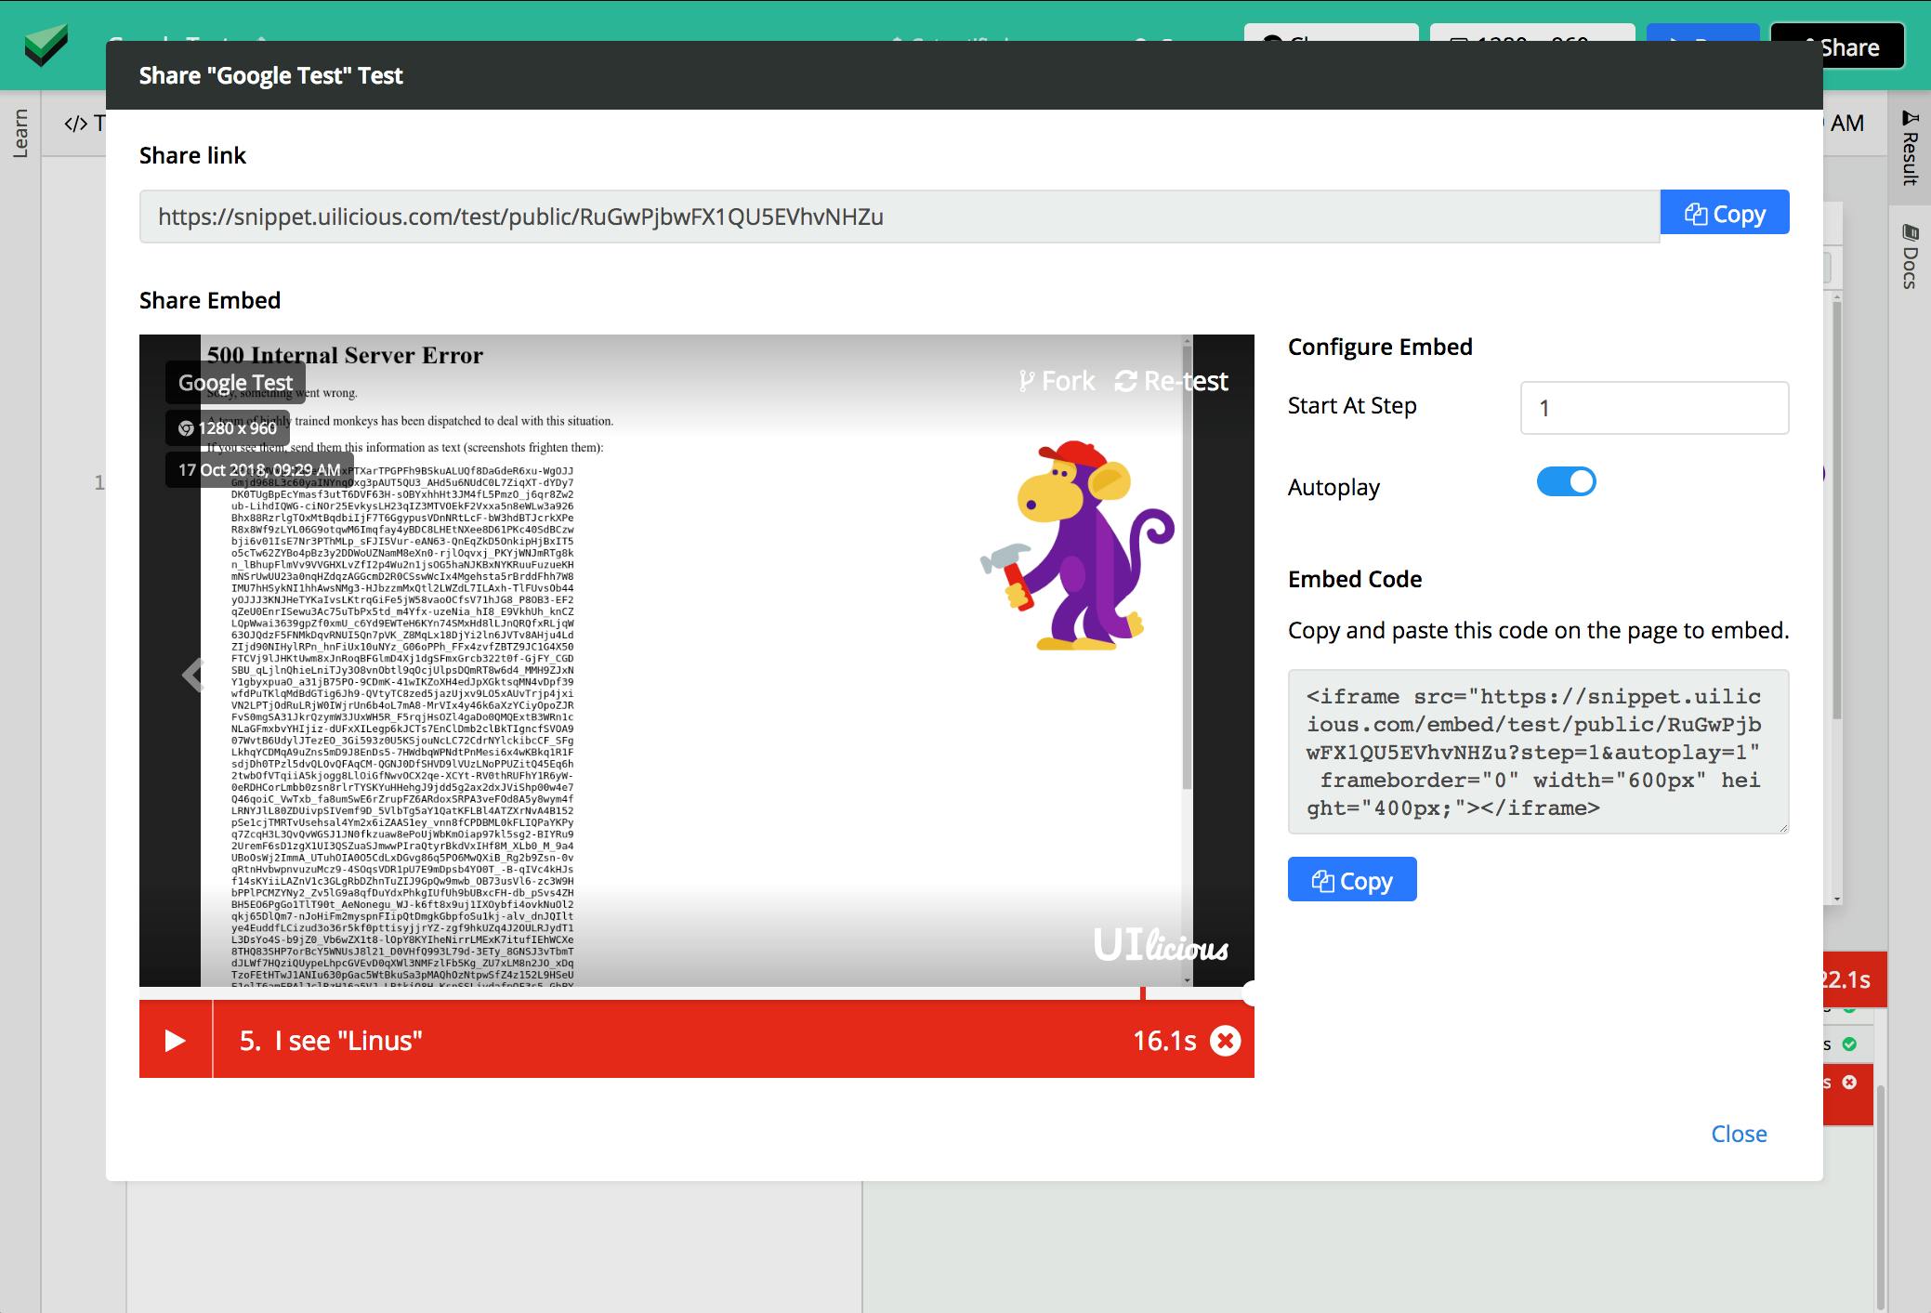Open the Docs side tab
The width and height of the screenshot is (1931, 1313).
click(x=1910, y=256)
